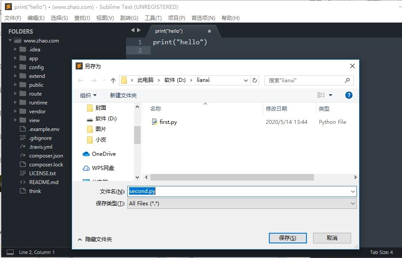Change the view layout icon
402x258 pixels.
[321, 95]
